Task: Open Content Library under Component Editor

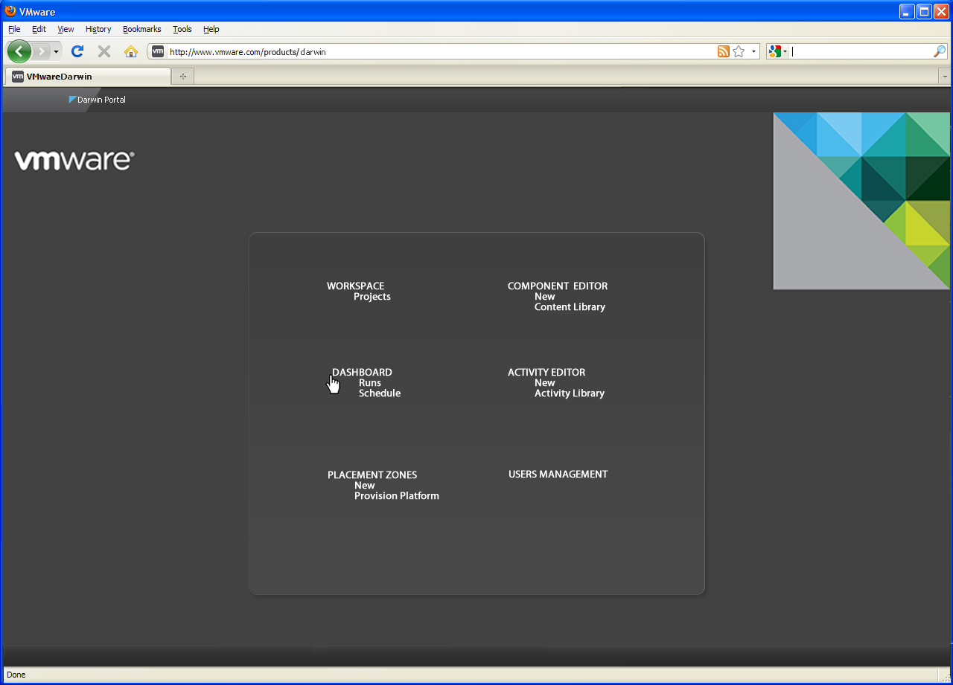Action: [x=570, y=307]
